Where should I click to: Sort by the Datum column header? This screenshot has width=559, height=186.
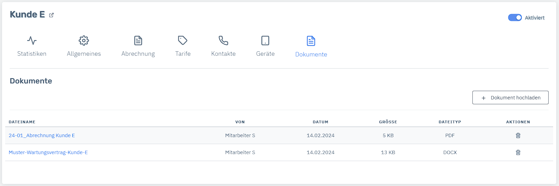pyautogui.click(x=320, y=122)
